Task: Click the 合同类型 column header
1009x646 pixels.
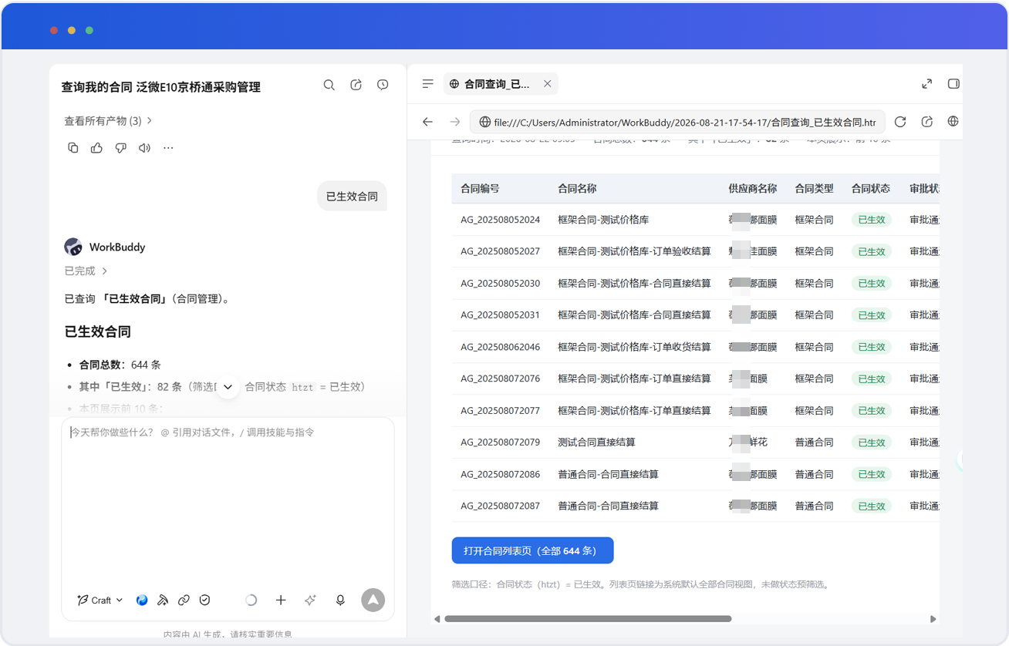Action: (814, 188)
